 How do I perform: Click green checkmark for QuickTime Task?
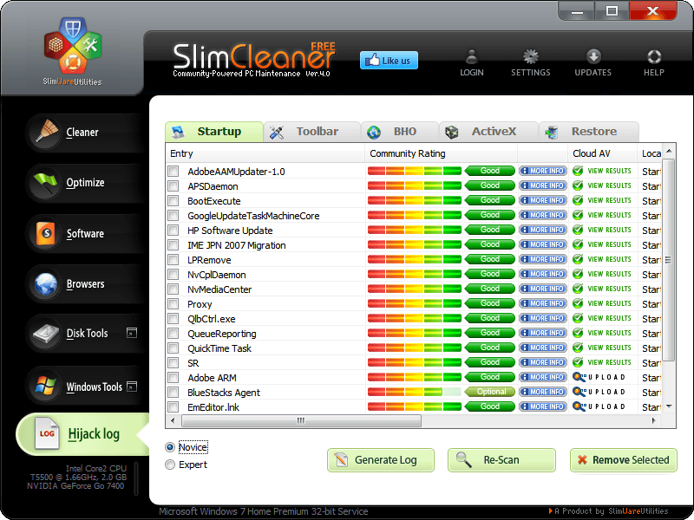[x=578, y=348]
